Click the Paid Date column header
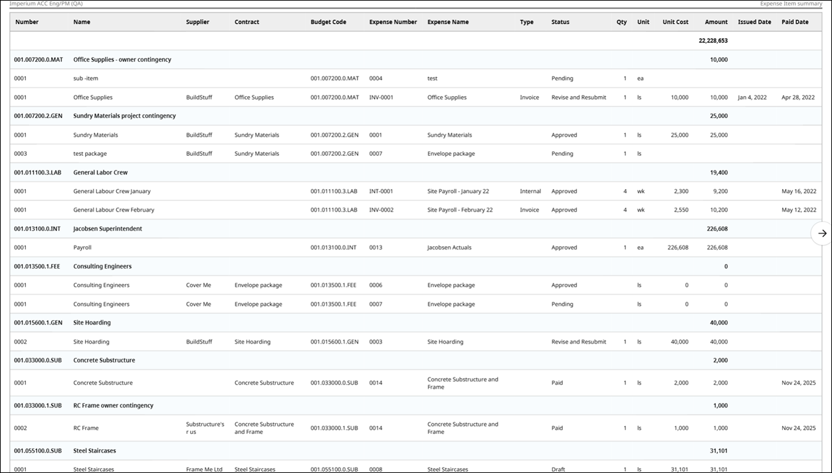The image size is (832, 473). [795, 22]
